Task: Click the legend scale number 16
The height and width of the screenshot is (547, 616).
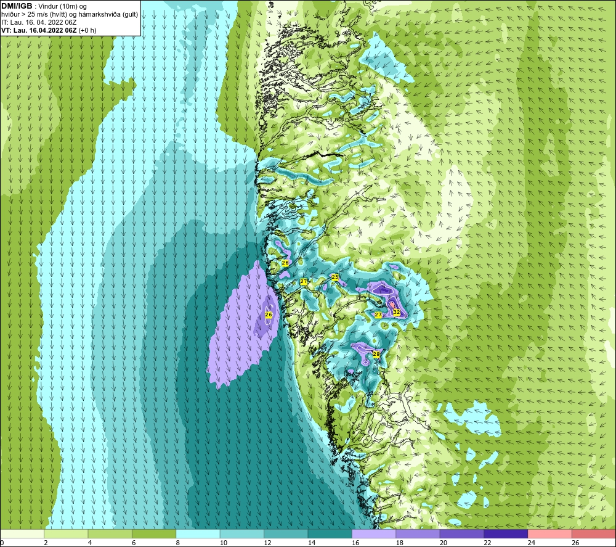Action: coord(355,543)
